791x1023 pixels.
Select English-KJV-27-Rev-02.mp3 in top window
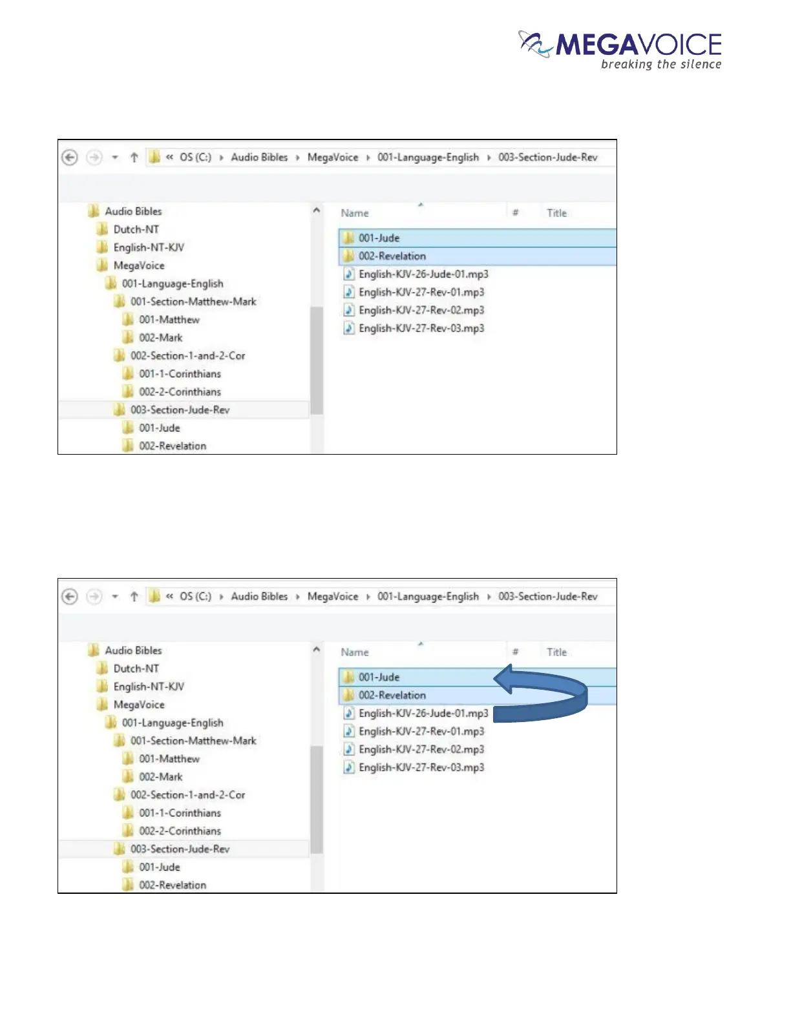pos(414,310)
